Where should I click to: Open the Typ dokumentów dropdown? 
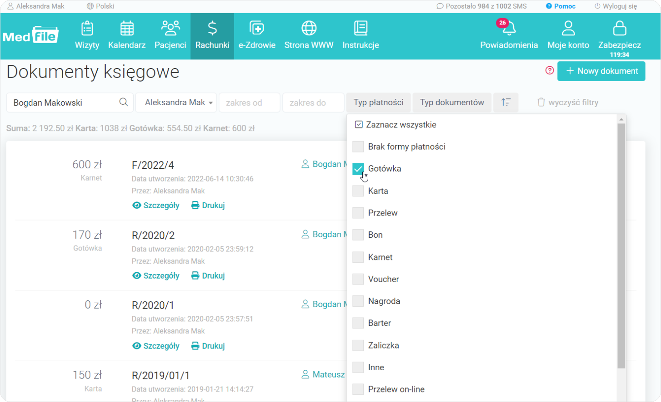452,103
